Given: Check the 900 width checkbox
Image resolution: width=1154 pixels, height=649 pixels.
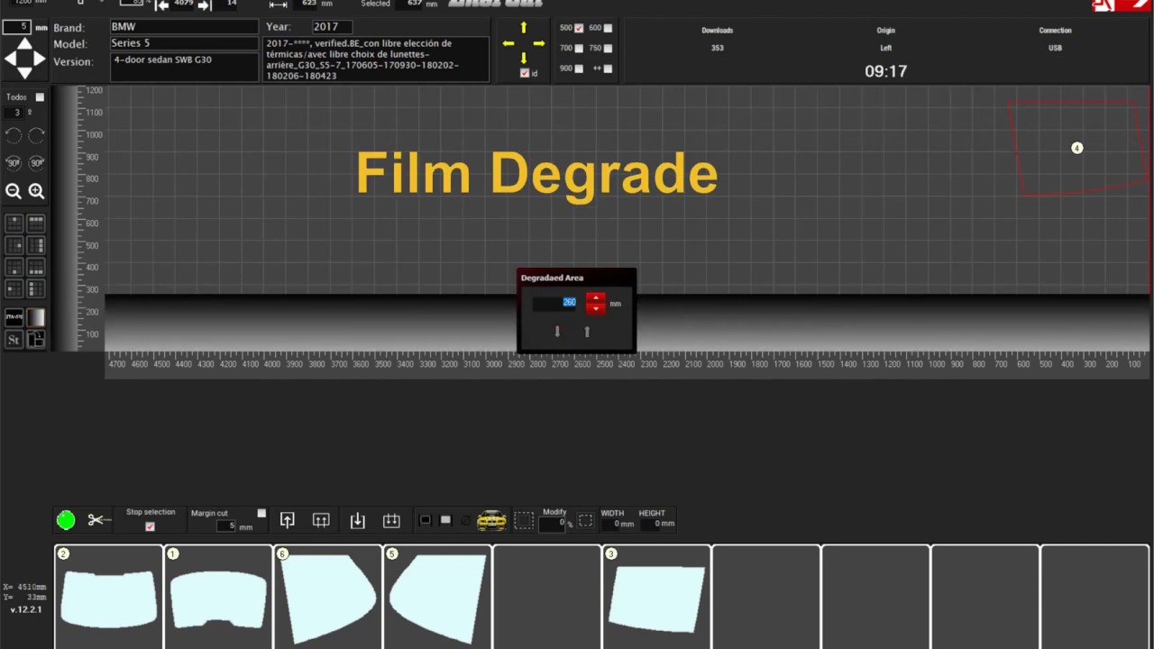Looking at the screenshot, I should pos(579,69).
